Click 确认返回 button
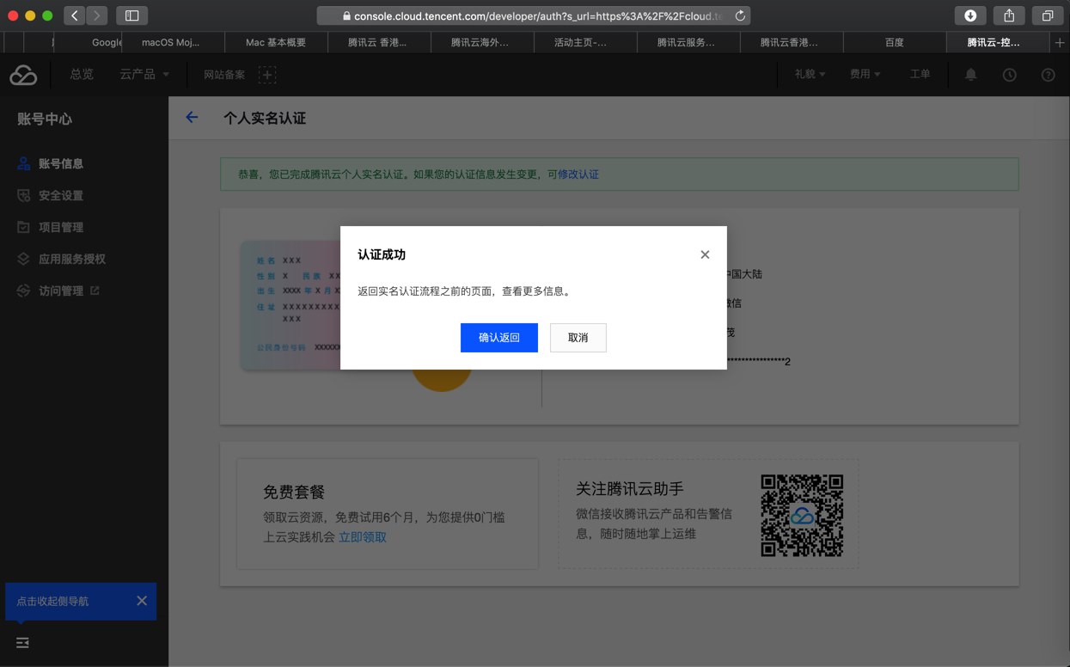 point(499,338)
